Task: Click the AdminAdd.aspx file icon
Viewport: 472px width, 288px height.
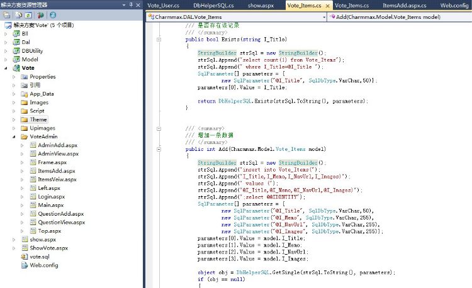Action: coord(33,145)
